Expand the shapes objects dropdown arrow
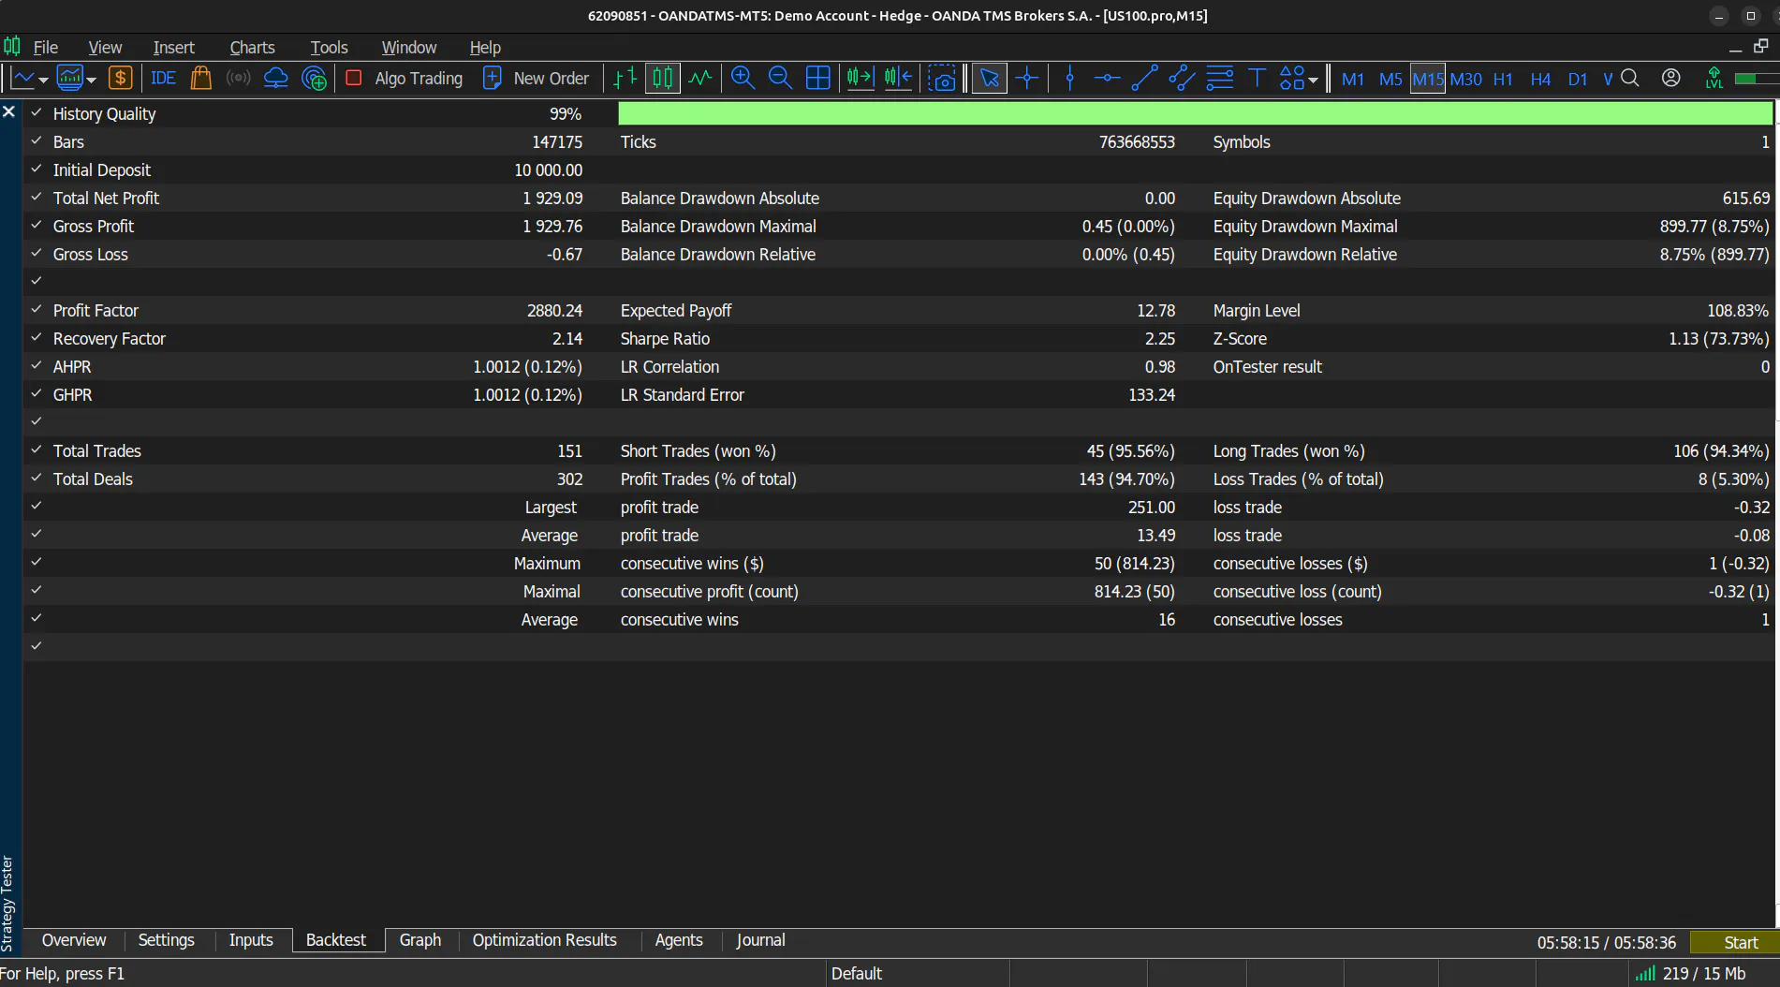 pos(1313,80)
